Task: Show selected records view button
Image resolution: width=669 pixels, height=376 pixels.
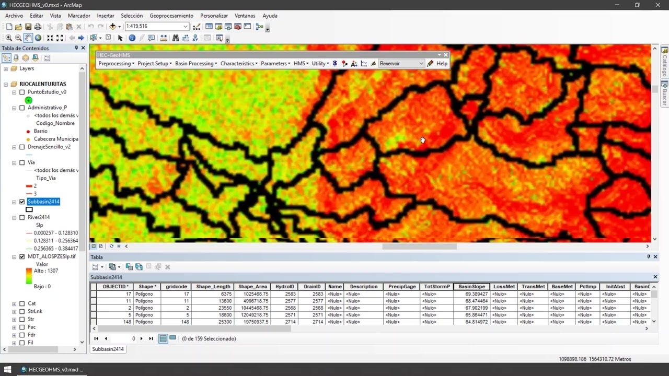Action: [x=172, y=338]
